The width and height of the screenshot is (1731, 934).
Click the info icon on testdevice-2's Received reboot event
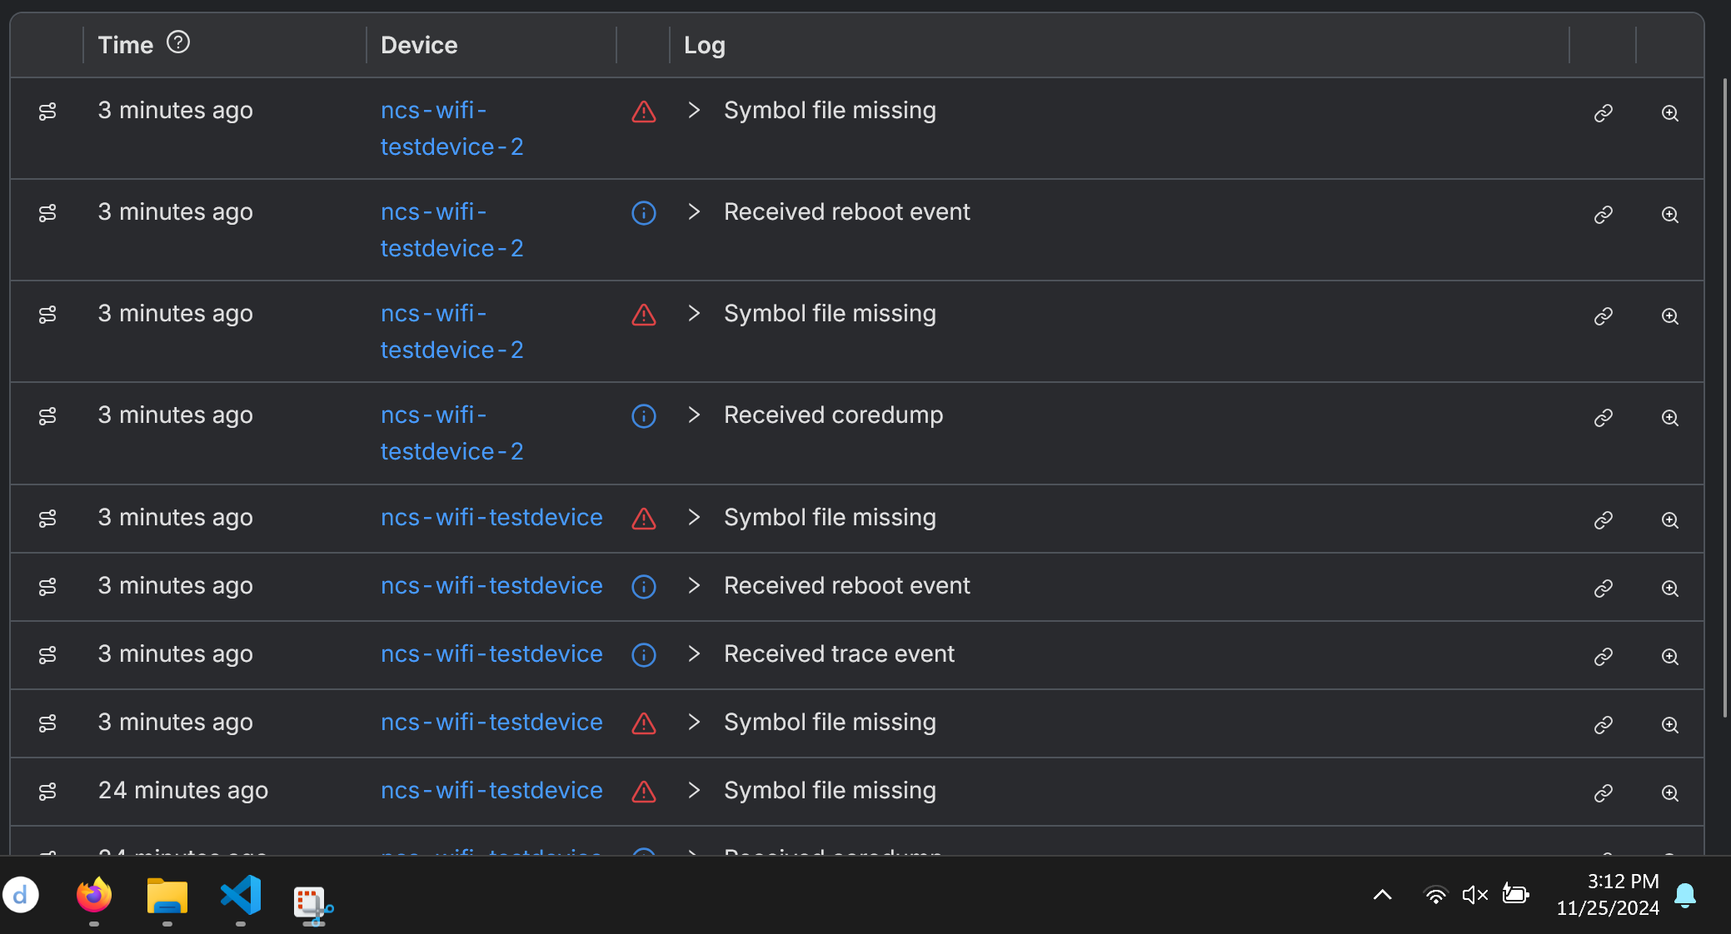click(644, 213)
